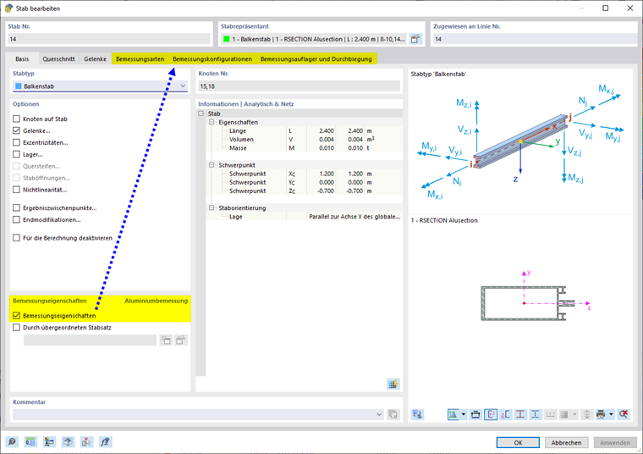This screenshot has height=454, width=643.
Task: Open the printer options dropdown arrow
Action: [611, 414]
